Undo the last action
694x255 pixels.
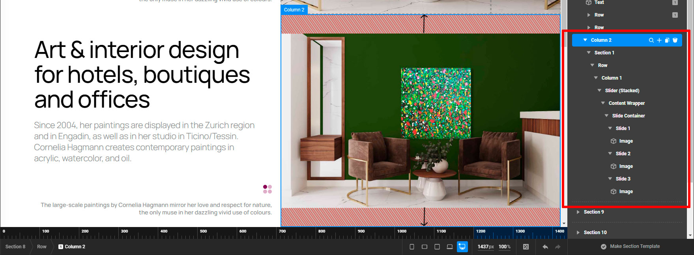pos(545,247)
